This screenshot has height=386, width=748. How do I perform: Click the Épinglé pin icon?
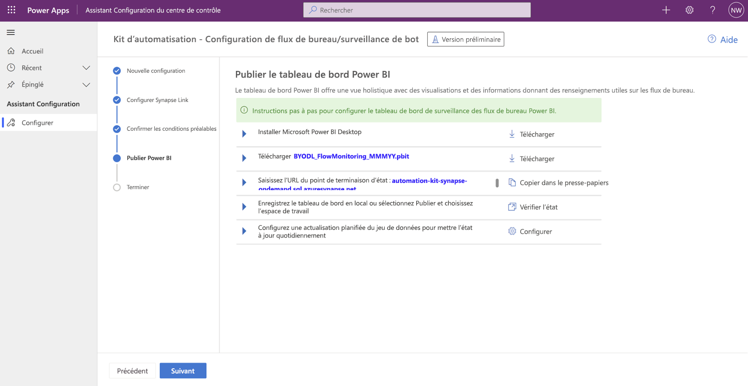click(x=11, y=84)
